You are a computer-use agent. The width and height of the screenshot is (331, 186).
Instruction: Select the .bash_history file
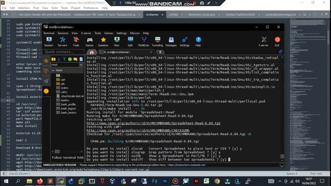coord(66,113)
